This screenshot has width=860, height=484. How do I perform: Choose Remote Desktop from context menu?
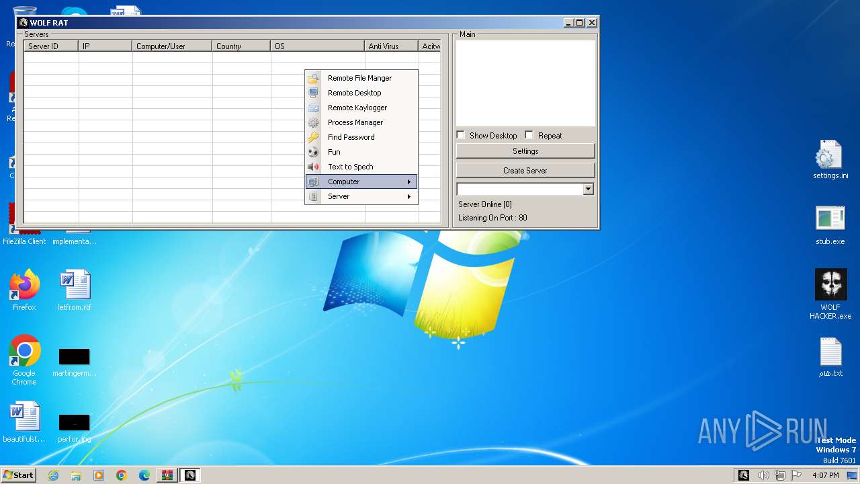pyautogui.click(x=361, y=93)
